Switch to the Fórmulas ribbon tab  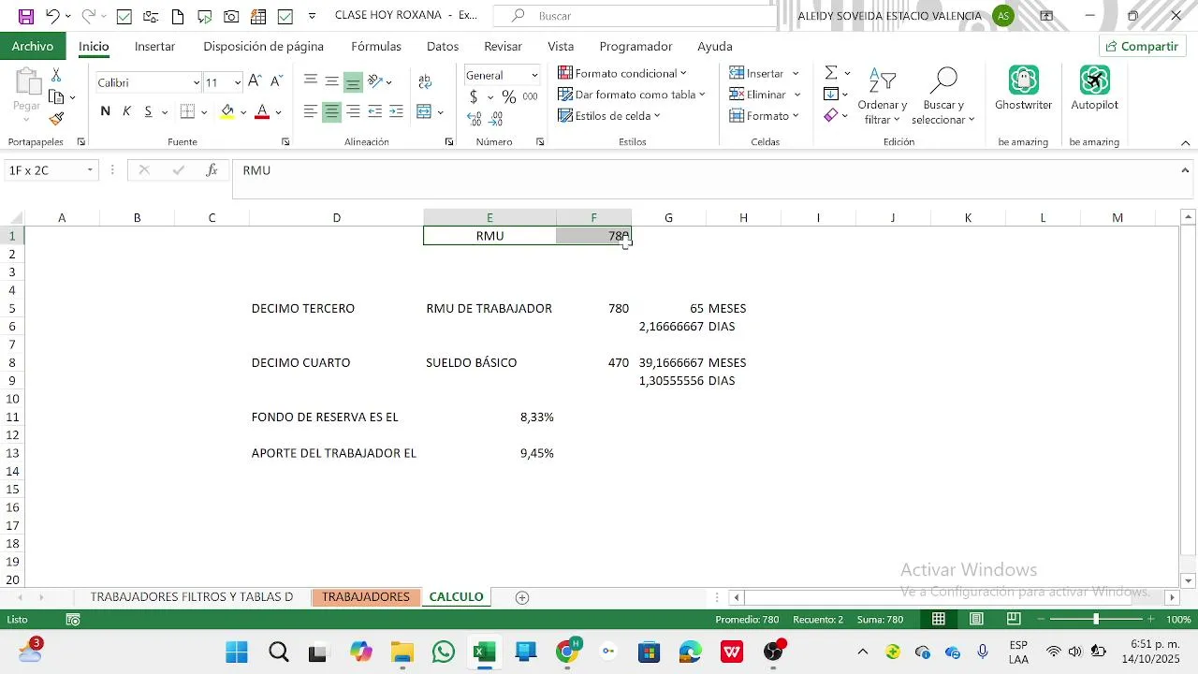[x=376, y=46]
